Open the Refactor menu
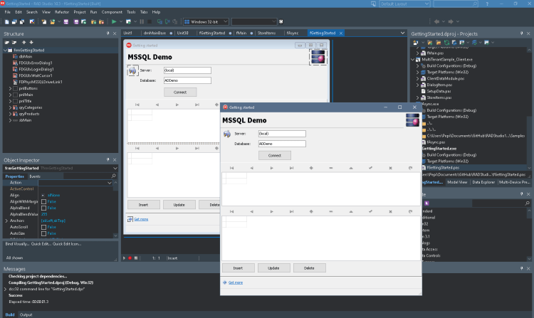Viewport: 534px width, 318px height. tap(62, 12)
